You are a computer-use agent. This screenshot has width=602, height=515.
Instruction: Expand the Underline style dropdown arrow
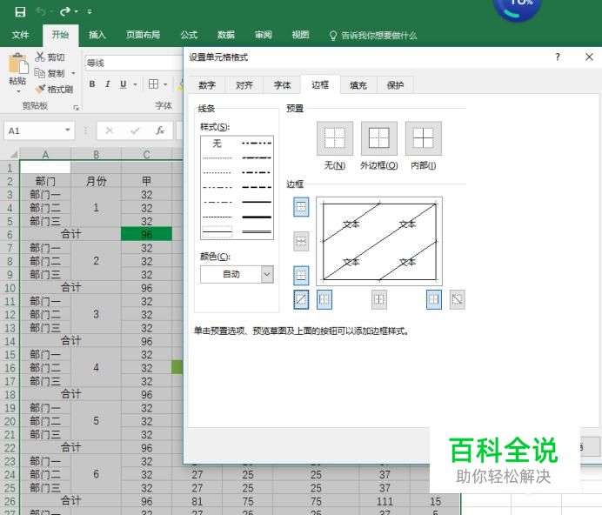pos(135,84)
